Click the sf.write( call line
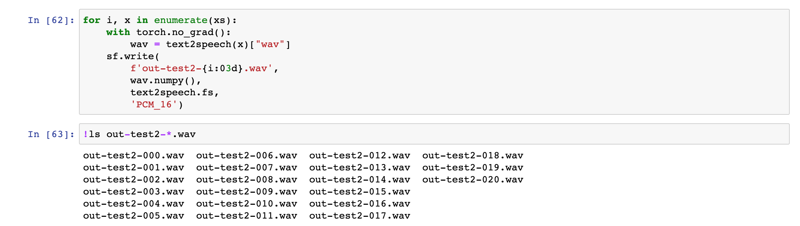The image size is (800, 226). pyautogui.click(x=133, y=56)
